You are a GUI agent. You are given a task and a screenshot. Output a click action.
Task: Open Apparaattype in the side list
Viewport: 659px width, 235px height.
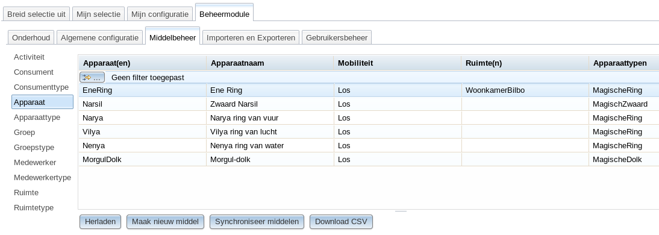pos(37,117)
